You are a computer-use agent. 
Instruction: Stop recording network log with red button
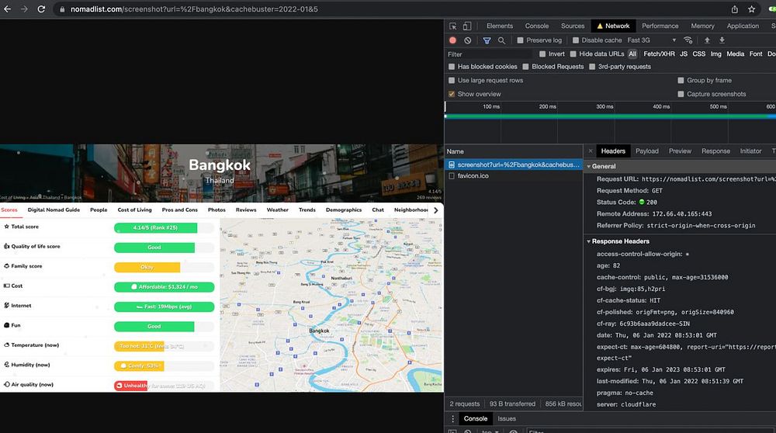453,40
